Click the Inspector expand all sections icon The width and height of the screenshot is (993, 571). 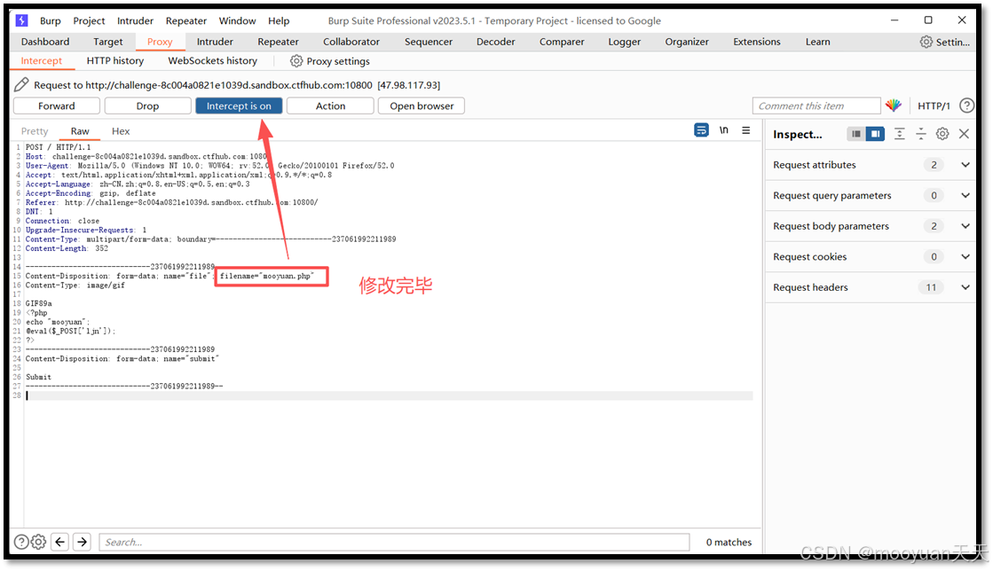[899, 134]
